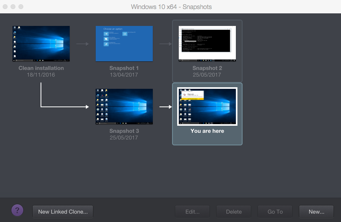Zoom the Snapshots window with titlebar button
Screen dimensions: 341x222
pyautogui.click(x=21, y=7)
